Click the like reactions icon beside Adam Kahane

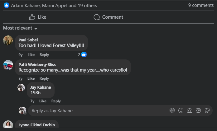(6, 5)
